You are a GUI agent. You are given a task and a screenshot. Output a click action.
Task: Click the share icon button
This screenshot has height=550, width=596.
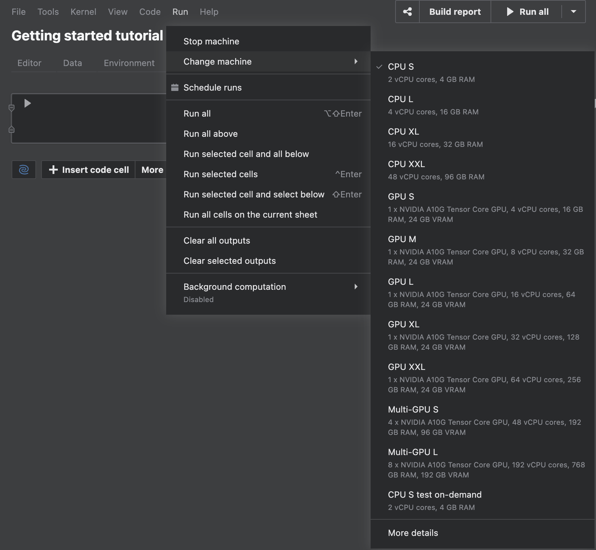pyautogui.click(x=407, y=12)
